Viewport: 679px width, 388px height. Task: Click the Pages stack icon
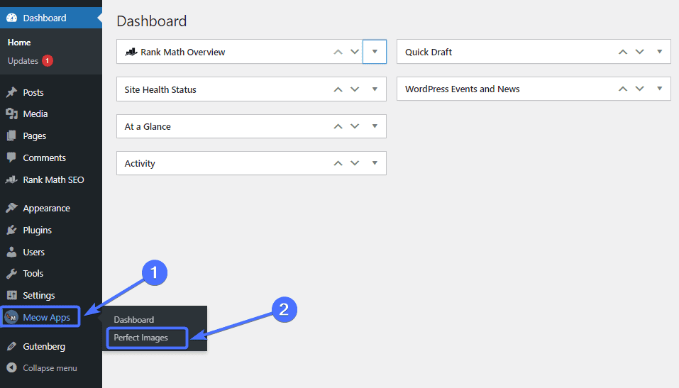(x=11, y=135)
